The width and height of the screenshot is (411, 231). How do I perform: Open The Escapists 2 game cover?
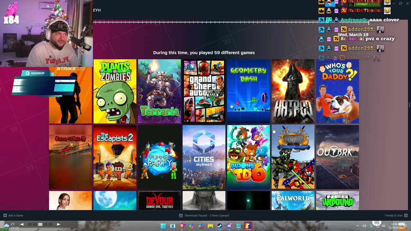point(115,157)
